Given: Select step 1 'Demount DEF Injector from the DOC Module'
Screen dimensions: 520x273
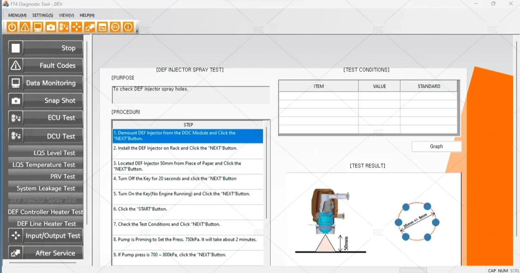Looking at the screenshot, I should pyautogui.click(x=188, y=136).
